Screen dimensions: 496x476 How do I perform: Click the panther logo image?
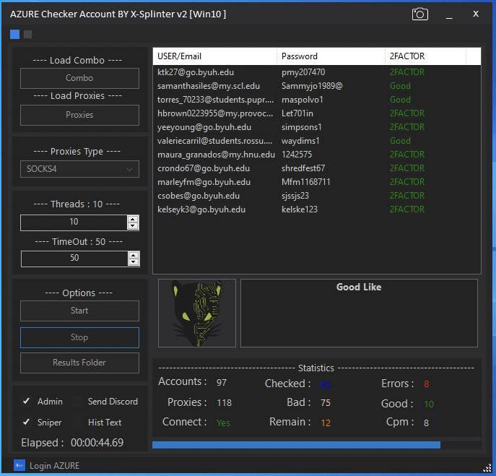click(197, 313)
